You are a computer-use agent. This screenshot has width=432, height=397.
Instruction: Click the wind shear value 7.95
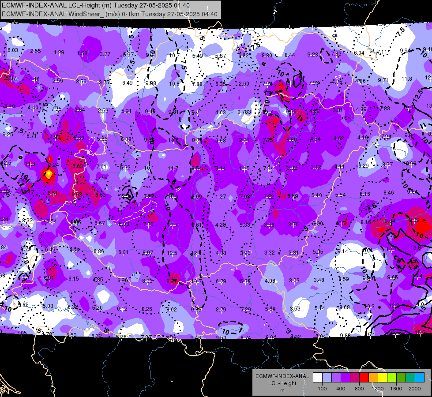click(56, 109)
